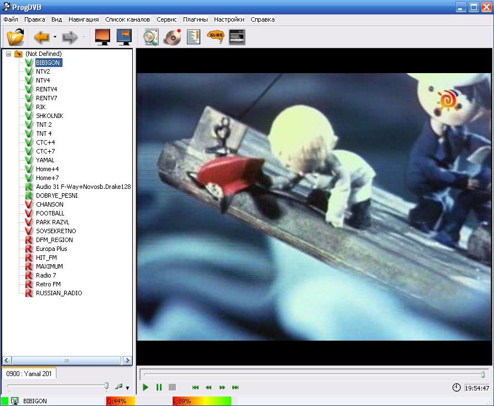Screen dimensions: 494x406
Task: Select the CTC+7 channel
Action: coord(45,151)
